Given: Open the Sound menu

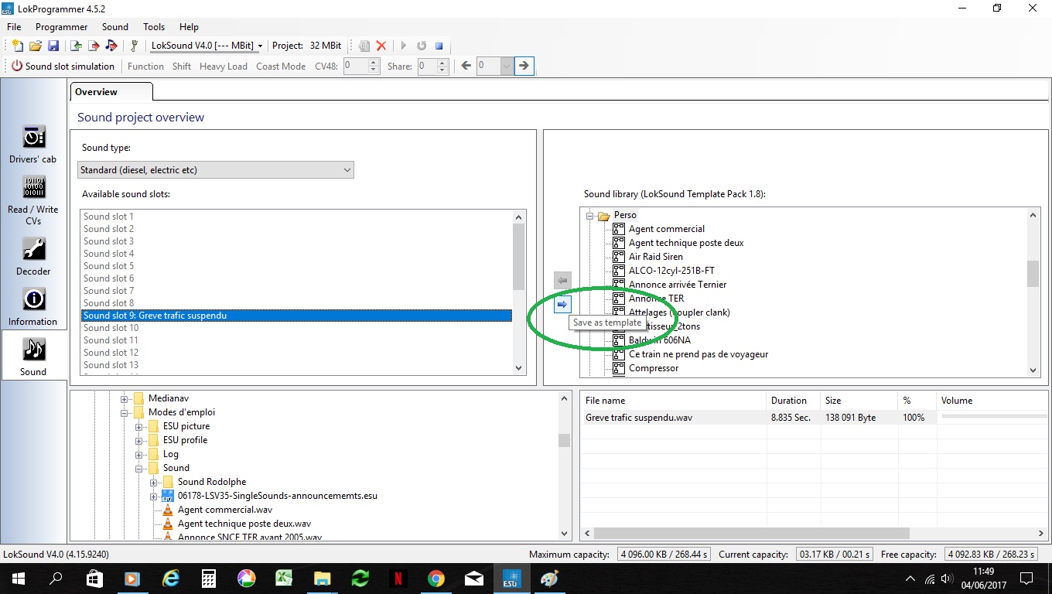Looking at the screenshot, I should click(115, 27).
